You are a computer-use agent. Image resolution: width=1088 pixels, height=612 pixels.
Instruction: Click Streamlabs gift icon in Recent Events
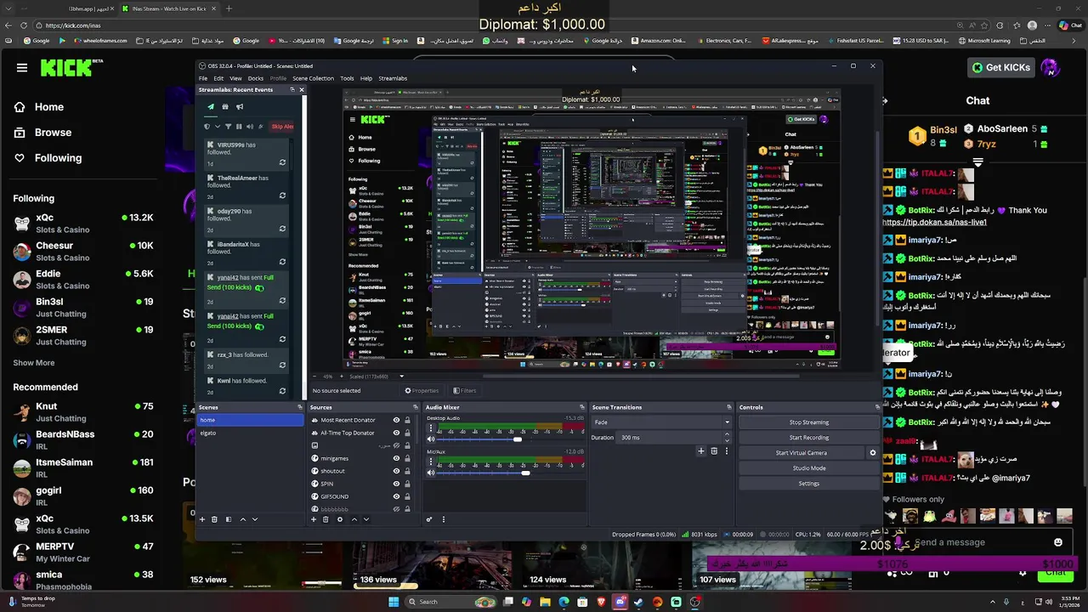point(225,107)
